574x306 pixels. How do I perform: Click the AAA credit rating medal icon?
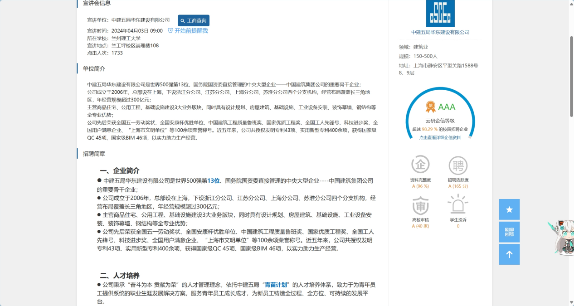tap(430, 107)
